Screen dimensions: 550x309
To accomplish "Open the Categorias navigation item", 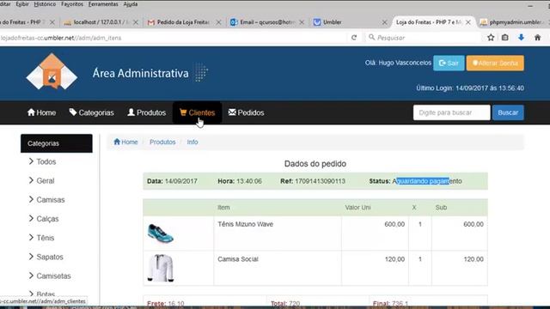I will pos(92,112).
